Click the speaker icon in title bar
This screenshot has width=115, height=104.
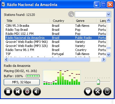coord(3,4)
